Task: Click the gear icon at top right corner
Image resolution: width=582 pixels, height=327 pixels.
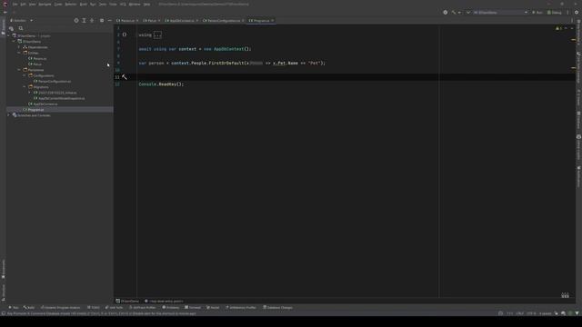Action: 577,12
